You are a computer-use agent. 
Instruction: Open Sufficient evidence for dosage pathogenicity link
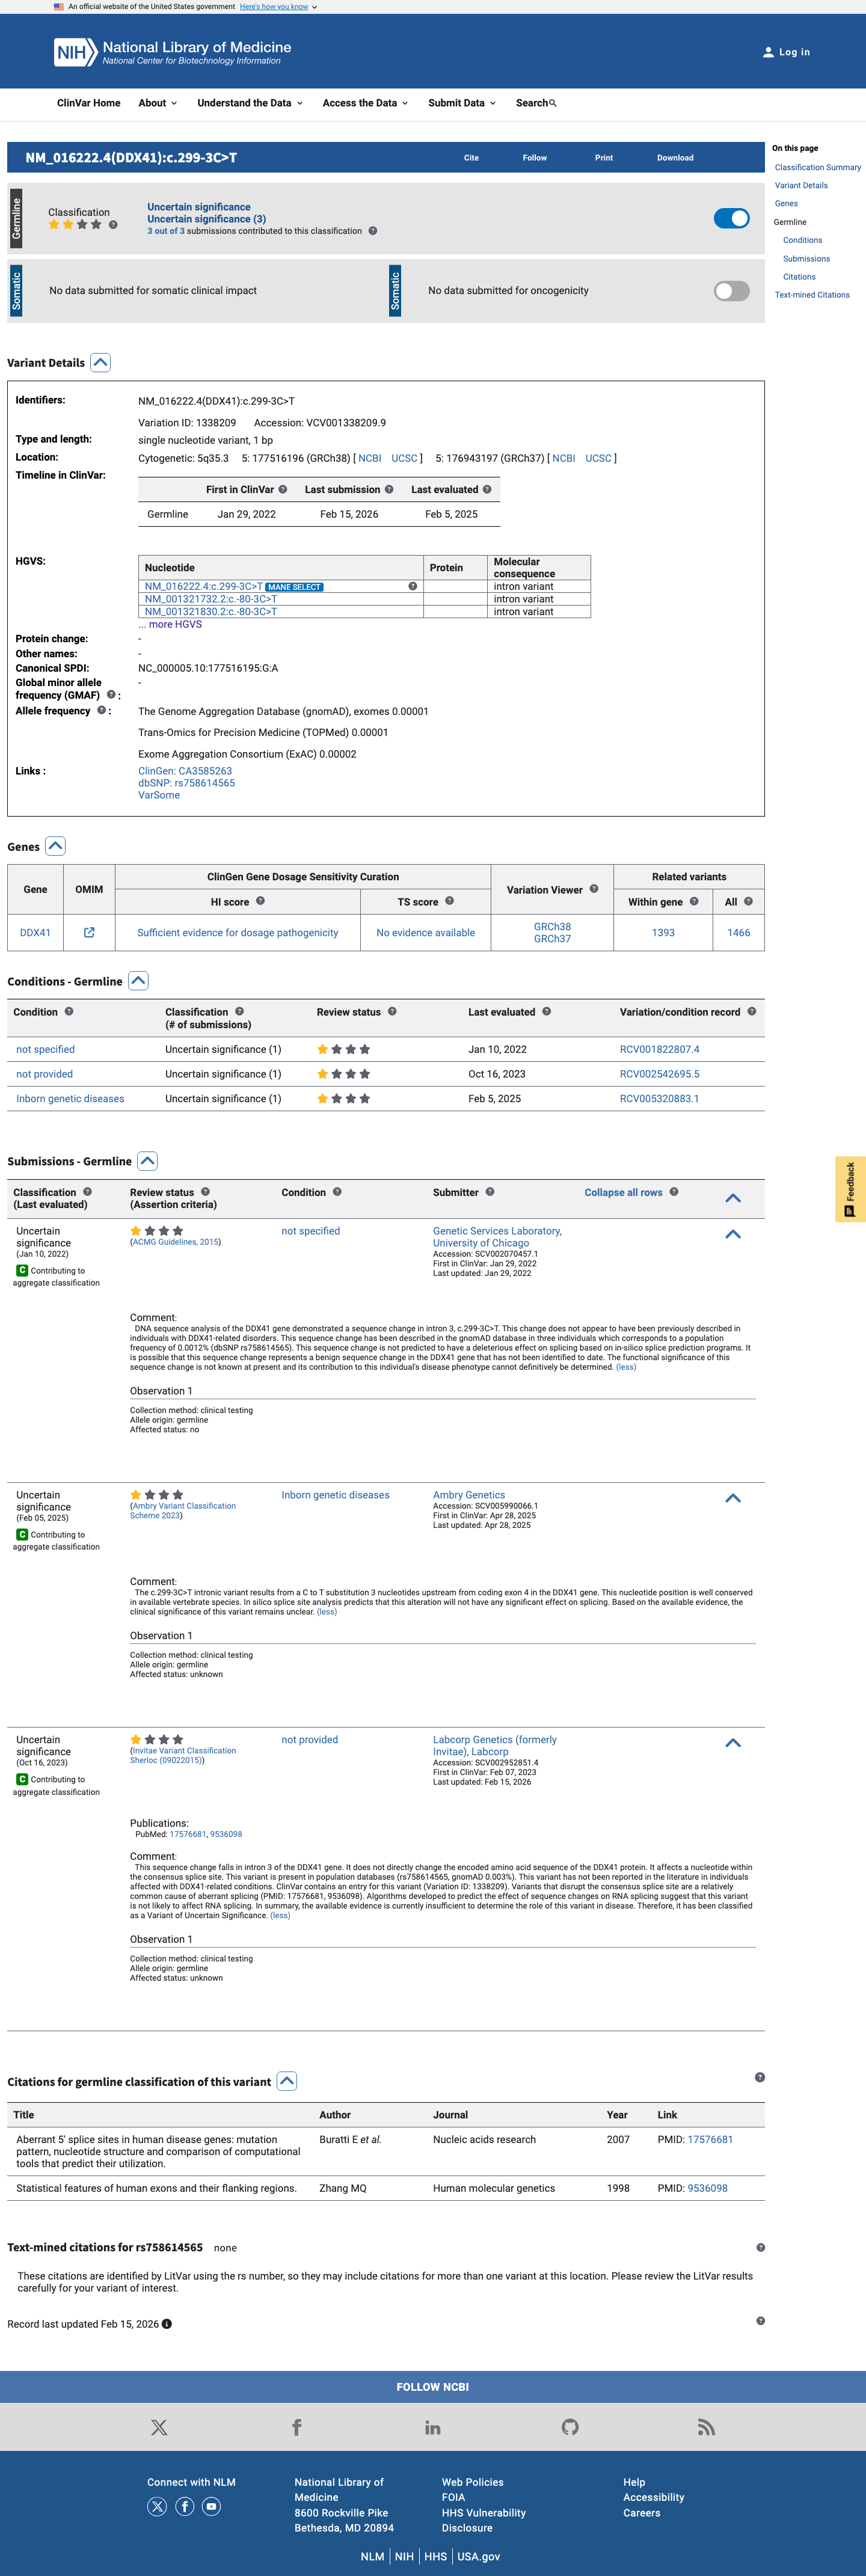[x=237, y=933]
